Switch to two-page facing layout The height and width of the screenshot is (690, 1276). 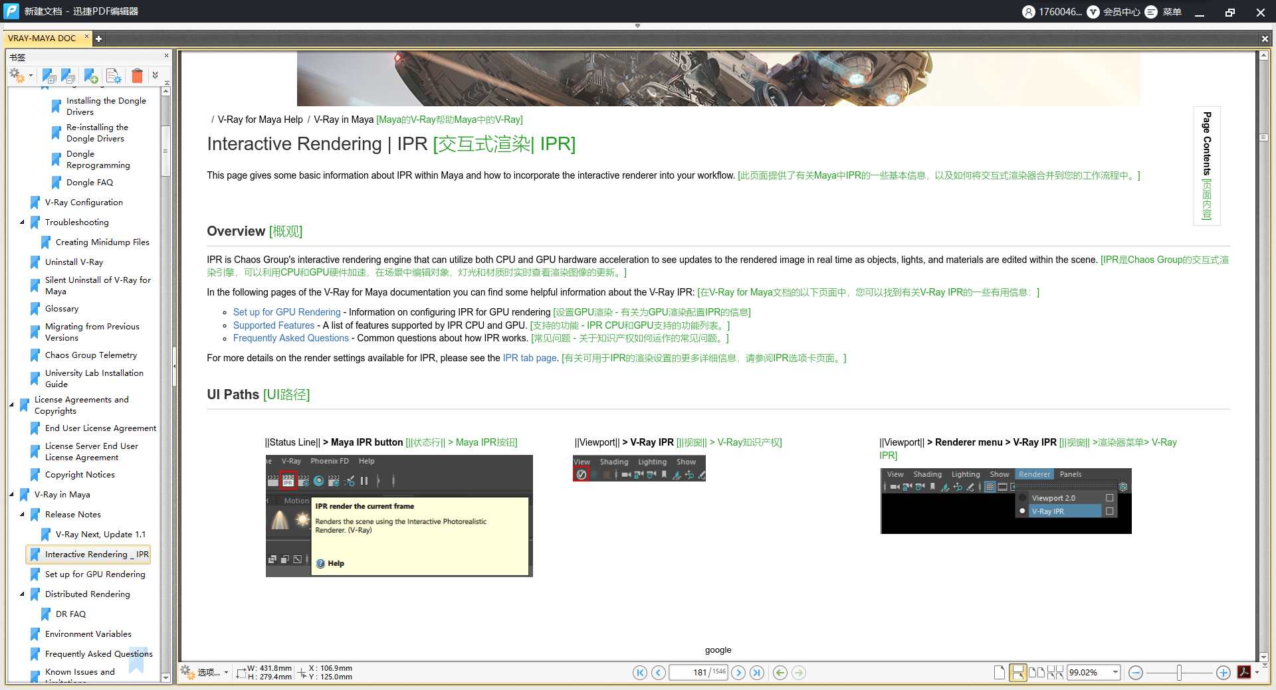point(1037,673)
